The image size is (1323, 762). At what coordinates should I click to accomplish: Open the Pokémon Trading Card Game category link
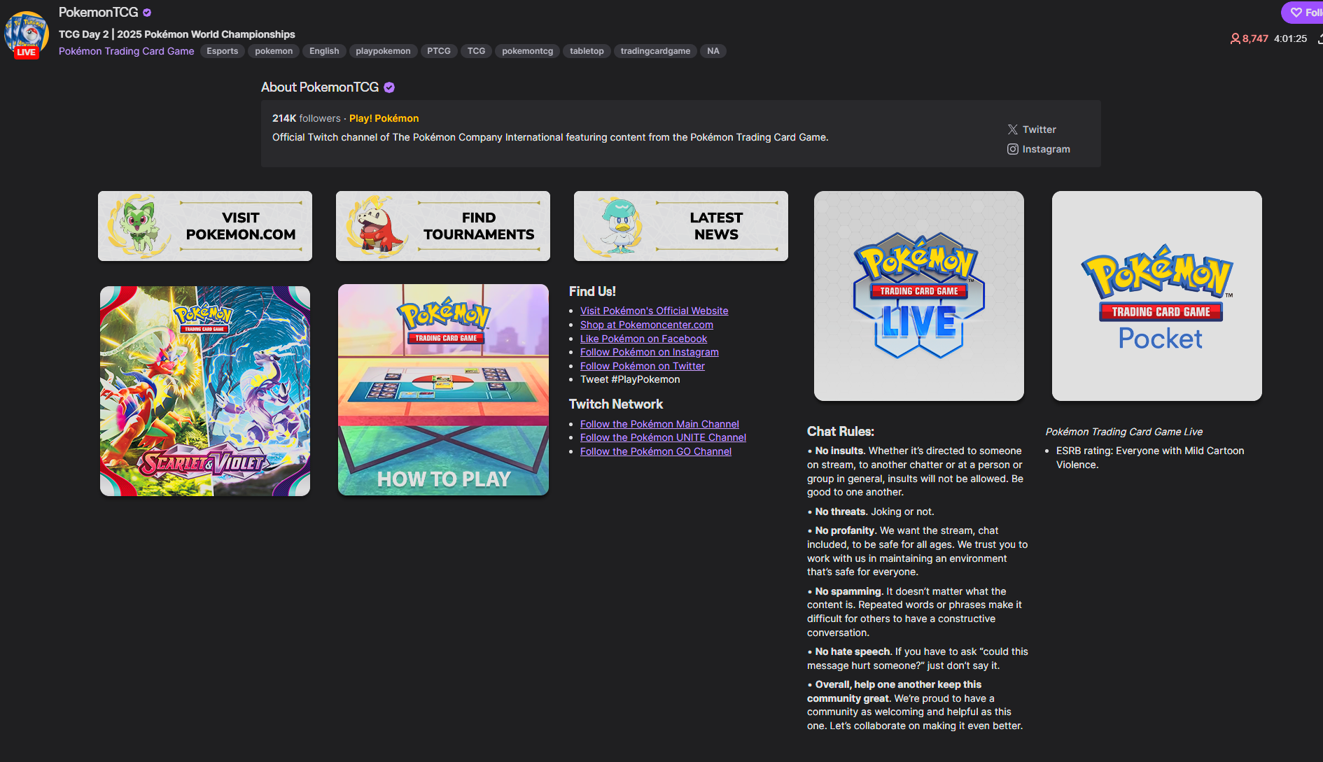(127, 51)
